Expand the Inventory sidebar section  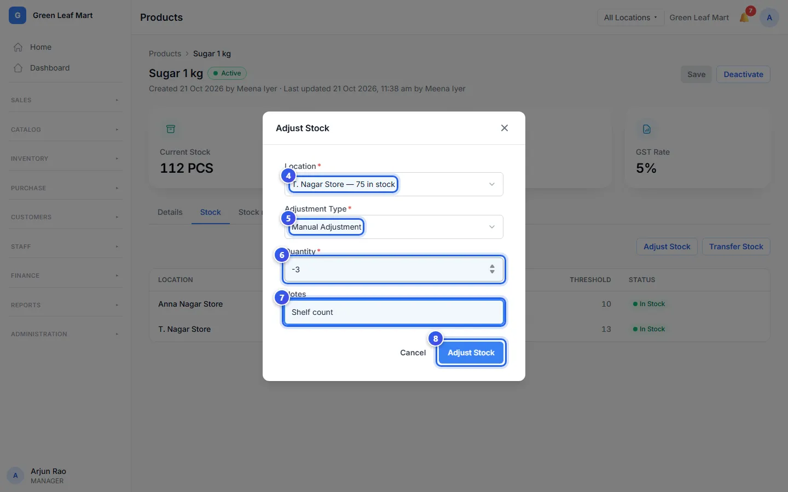pyautogui.click(x=66, y=159)
